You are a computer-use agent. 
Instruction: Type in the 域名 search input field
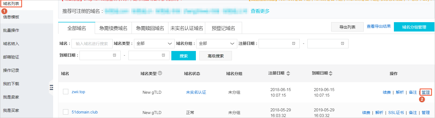click(x=92, y=44)
